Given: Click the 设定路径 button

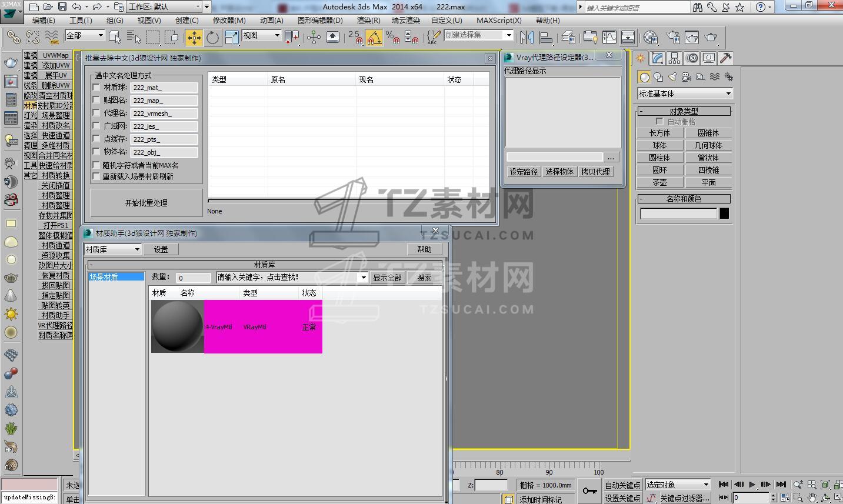Looking at the screenshot, I should tap(524, 172).
